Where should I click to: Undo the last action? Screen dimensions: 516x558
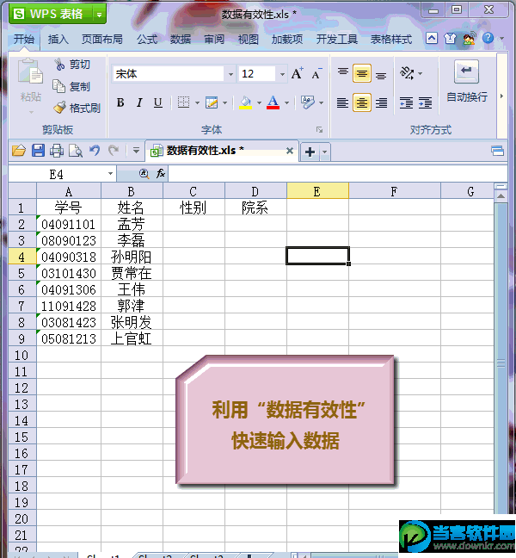click(x=95, y=150)
